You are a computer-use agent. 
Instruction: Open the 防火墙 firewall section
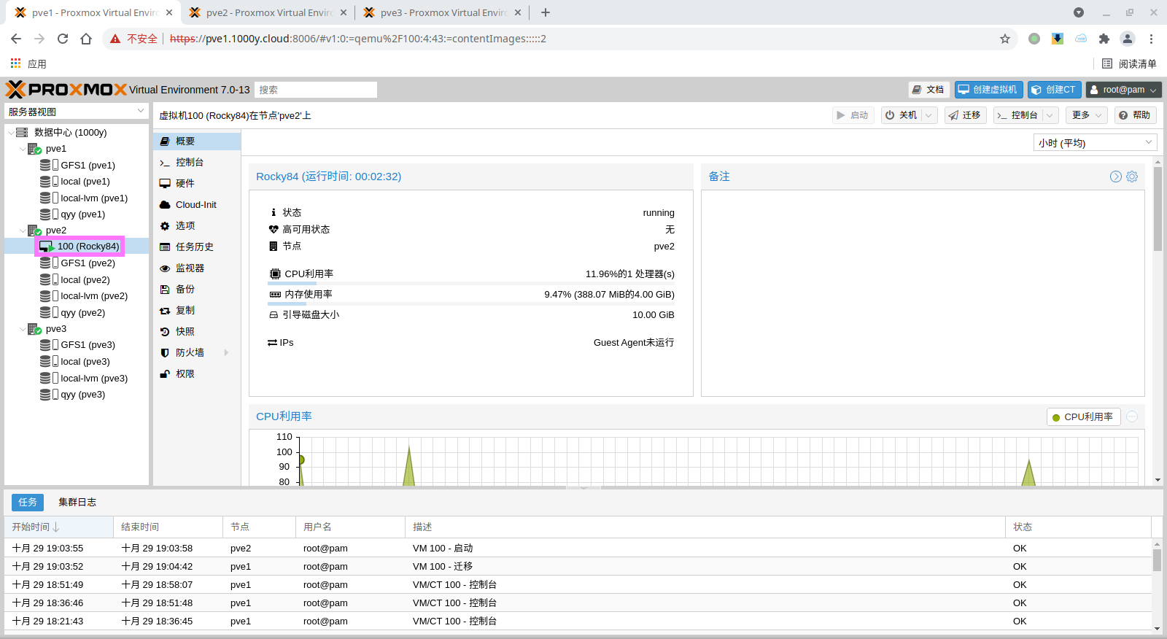click(190, 353)
